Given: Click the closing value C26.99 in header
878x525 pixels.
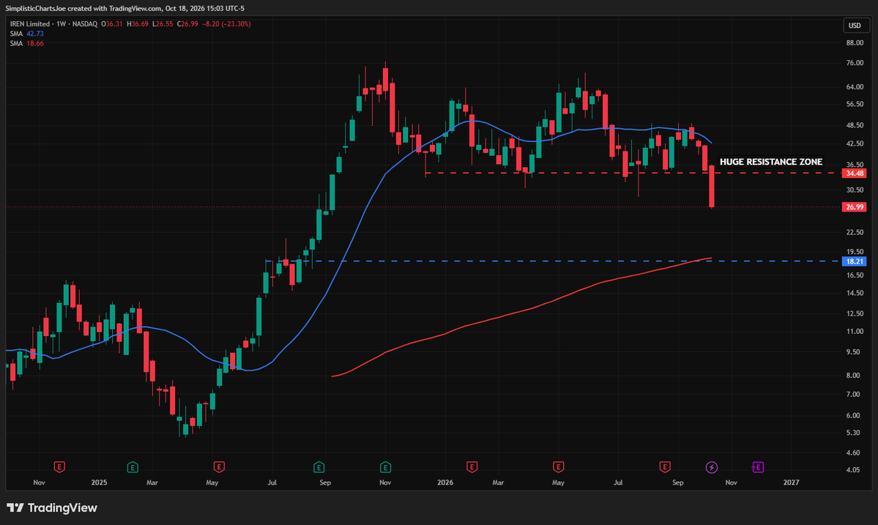Looking at the screenshot, I should (x=187, y=24).
